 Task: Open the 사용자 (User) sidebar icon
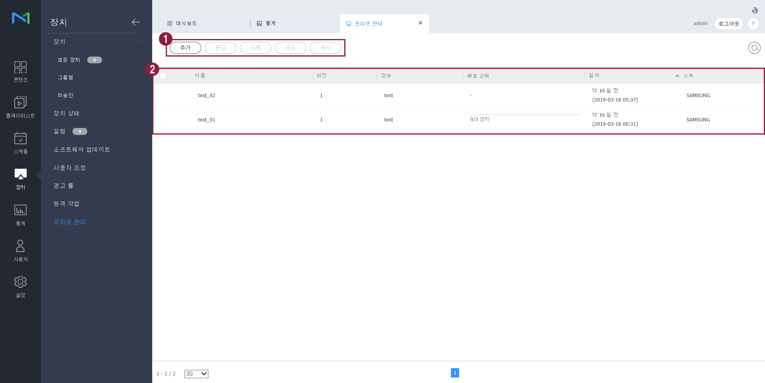click(x=20, y=250)
